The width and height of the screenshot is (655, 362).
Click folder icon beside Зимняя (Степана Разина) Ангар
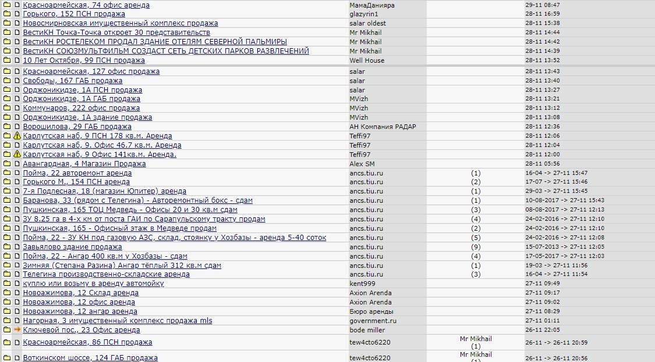[x=6, y=265]
